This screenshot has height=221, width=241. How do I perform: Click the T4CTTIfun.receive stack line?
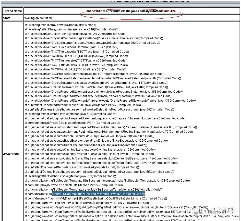76,60
